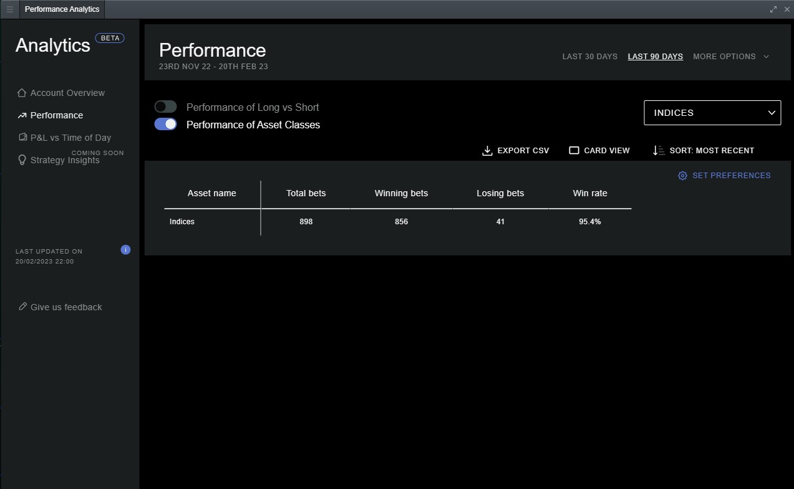Click the hamburger menu icon in title bar
The height and width of the screenshot is (489, 794).
(9, 9)
